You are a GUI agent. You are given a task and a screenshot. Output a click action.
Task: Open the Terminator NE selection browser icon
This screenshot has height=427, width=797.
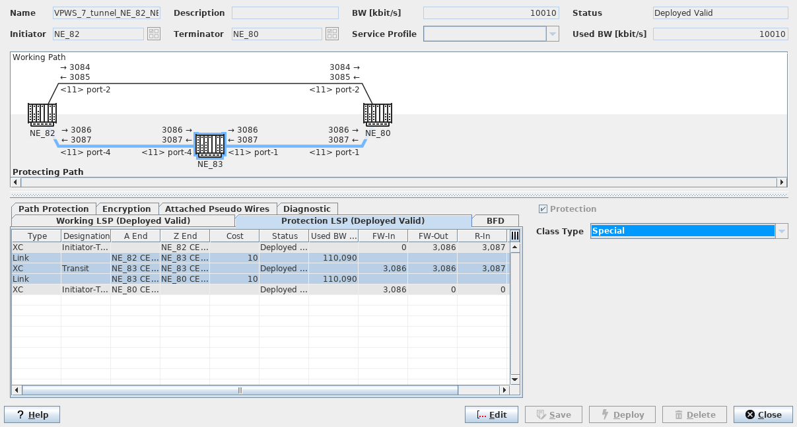coord(331,34)
